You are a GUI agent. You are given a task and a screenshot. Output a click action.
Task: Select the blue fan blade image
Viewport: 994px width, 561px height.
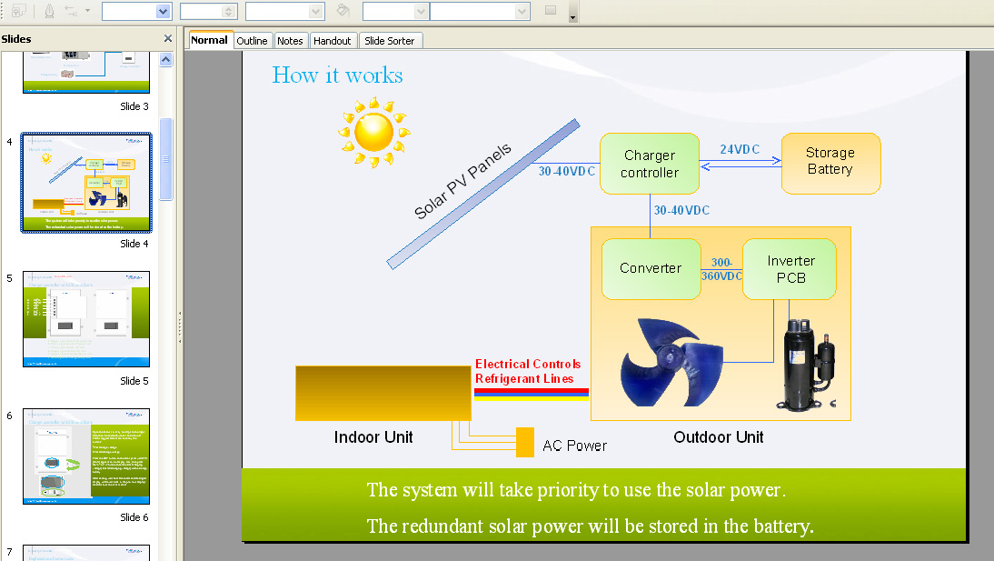pyautogui.click(x=671, y=361)
